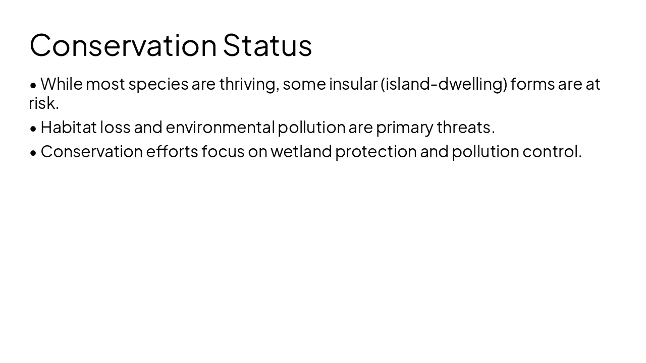Click the word "insular" in first bullet
The height and width of the screenshot is (363, 646).
pos(353,84)
